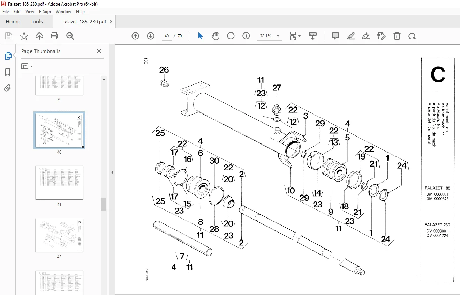This screenshot has width=460, height=295.
Task: Open the Edit PDF tool
Action: pyautogui.click(x=382, y=36)
